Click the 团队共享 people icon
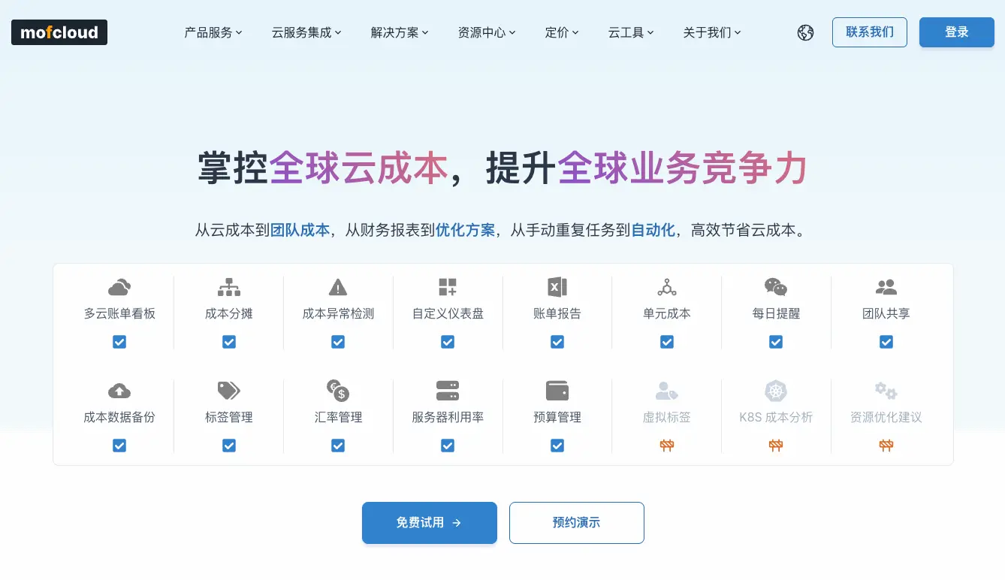Screen dimensions: 1005x580 coord(886,287)
